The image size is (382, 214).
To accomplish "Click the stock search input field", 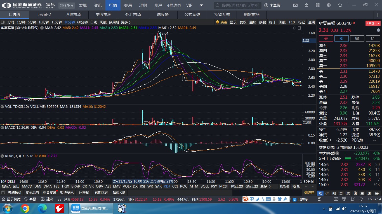I will tap(238, 5).
